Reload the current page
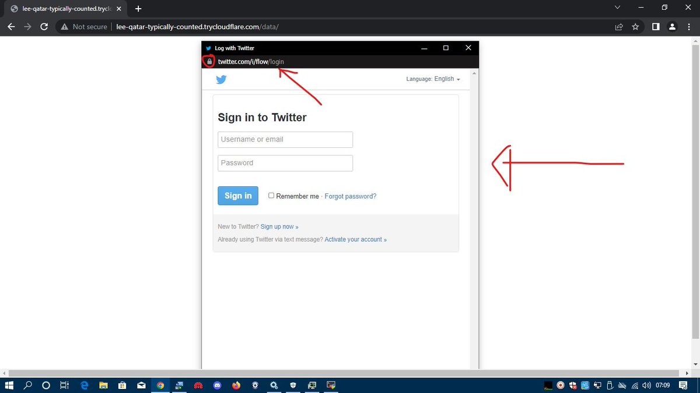The width and height of the screenshot is (700, 393). (44, 27)
